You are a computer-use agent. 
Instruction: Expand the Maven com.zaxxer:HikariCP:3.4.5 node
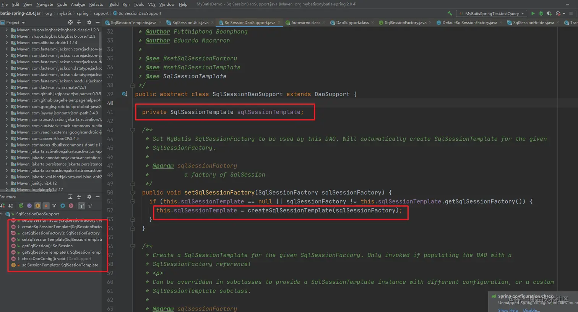click(x=6, y=138)
